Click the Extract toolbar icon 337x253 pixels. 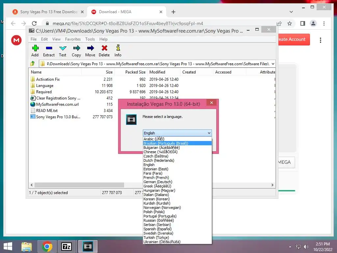[x=49, y=51]
